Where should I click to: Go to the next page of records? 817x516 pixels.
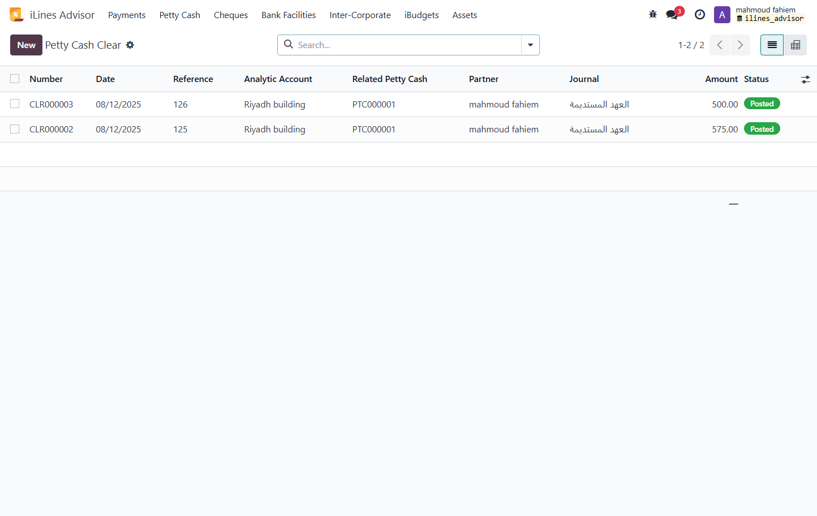point(740,45)
